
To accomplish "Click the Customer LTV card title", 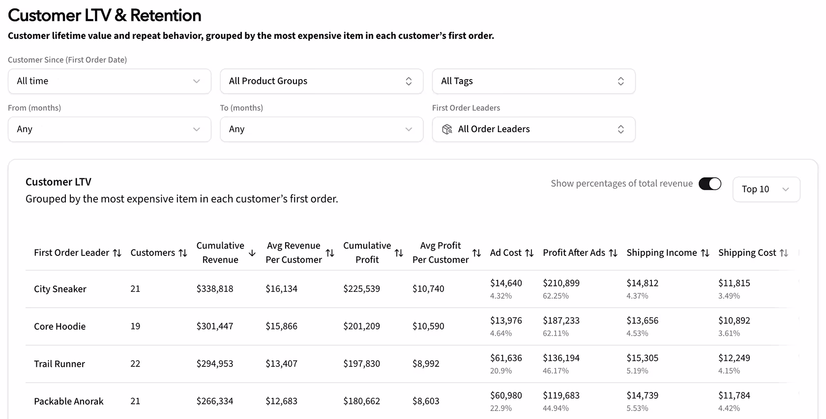I will tap(59, 182).
